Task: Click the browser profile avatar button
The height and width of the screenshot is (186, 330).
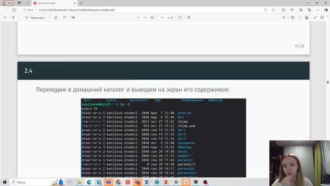Action: 8,3
